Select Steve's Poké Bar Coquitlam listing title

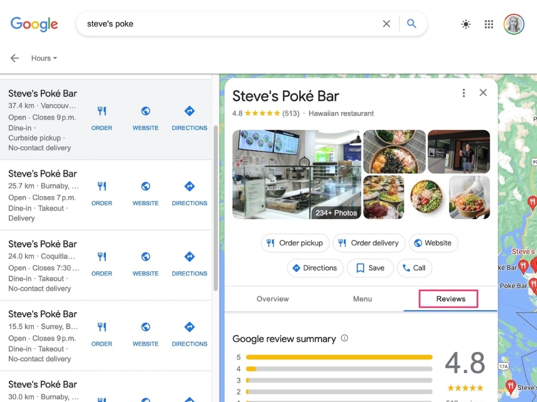[x=42, y=244]
